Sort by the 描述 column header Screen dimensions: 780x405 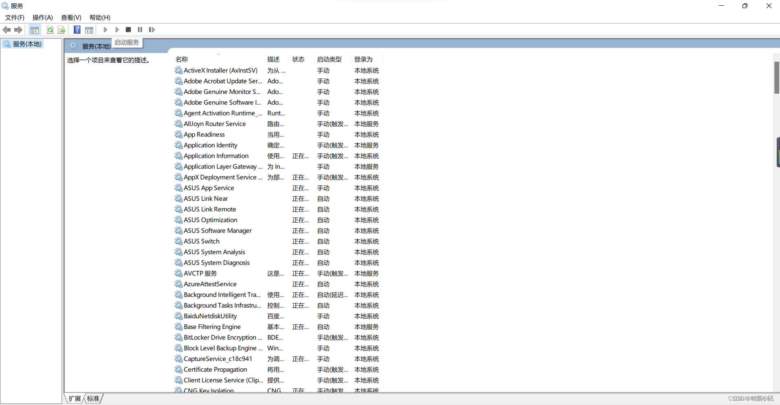coord(273,59)
